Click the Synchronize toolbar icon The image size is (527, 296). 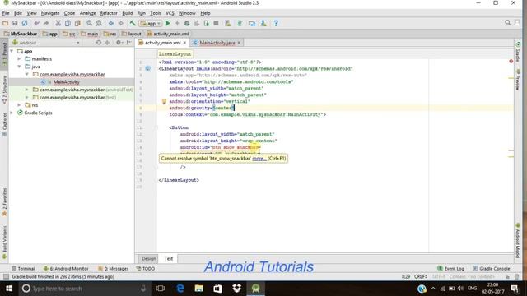click(25, 24)
